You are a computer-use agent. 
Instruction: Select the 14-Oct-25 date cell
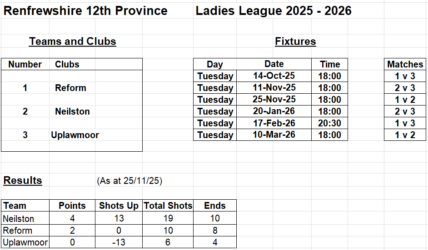point(274,76)
